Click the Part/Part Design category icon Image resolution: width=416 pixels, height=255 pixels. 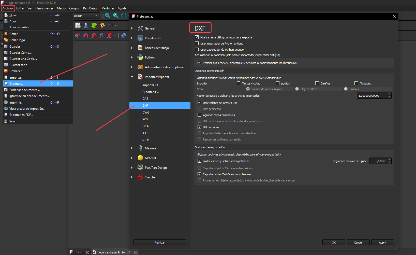[x=140, y=167]
